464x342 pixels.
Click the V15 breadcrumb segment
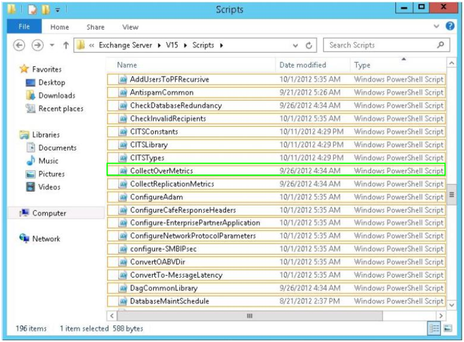coord(172,45)
